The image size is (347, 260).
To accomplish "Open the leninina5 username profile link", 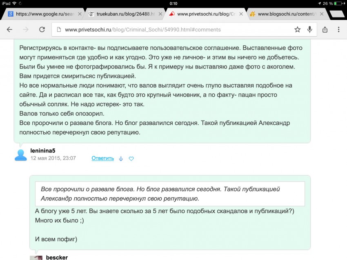I will (42, 151).
